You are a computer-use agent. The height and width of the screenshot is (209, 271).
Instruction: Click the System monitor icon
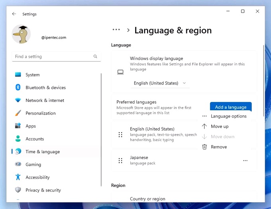point(18,74)
